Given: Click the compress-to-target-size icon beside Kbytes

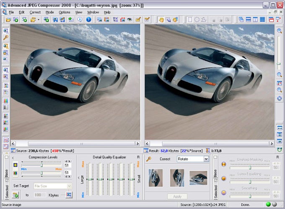Looking at the screenshot, I should coord(69,195).
